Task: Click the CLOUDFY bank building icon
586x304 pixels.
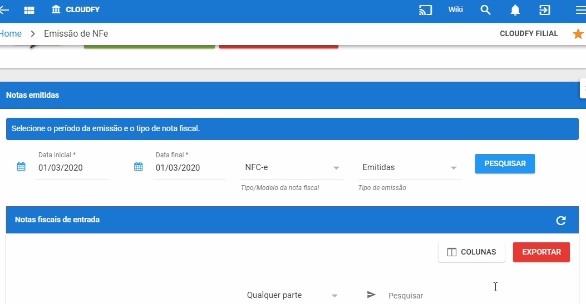Action: click(x=56, y=9)
